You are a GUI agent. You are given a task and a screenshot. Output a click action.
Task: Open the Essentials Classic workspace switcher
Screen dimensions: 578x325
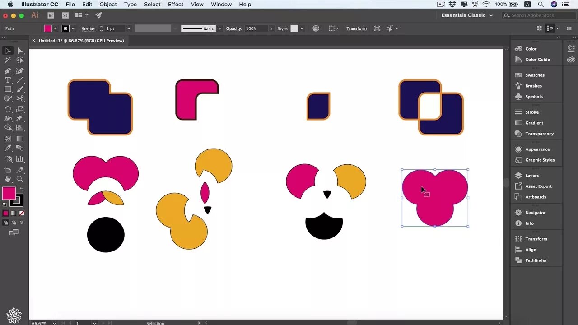(x=467, y=15)
